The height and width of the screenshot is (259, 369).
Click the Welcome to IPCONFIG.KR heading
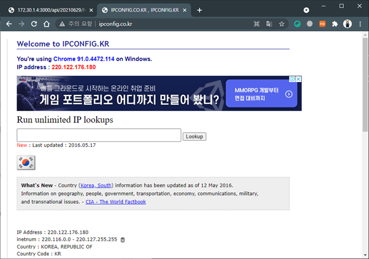[63, 44]
